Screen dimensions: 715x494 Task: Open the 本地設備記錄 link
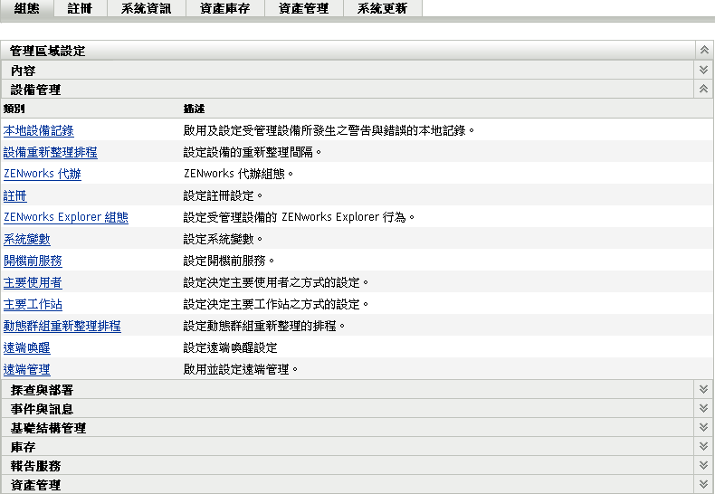coord(39,131)
